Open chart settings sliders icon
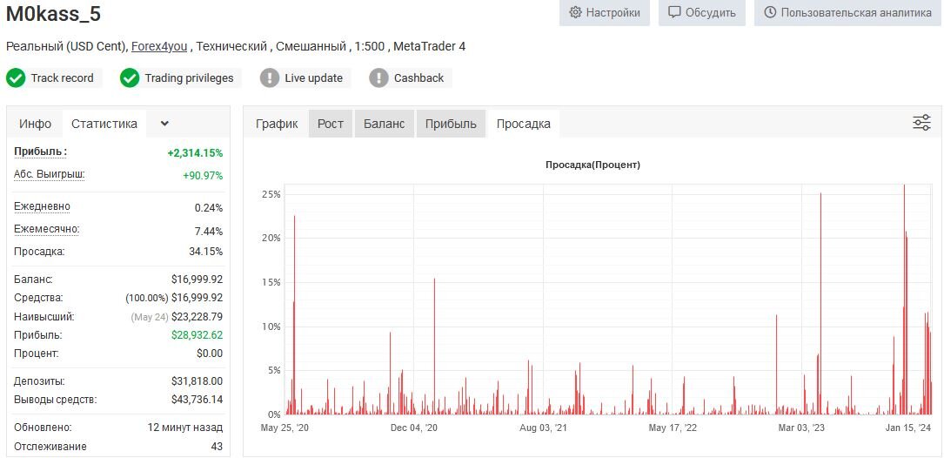Screen dimensions: 944x458 tap(921, 122)
